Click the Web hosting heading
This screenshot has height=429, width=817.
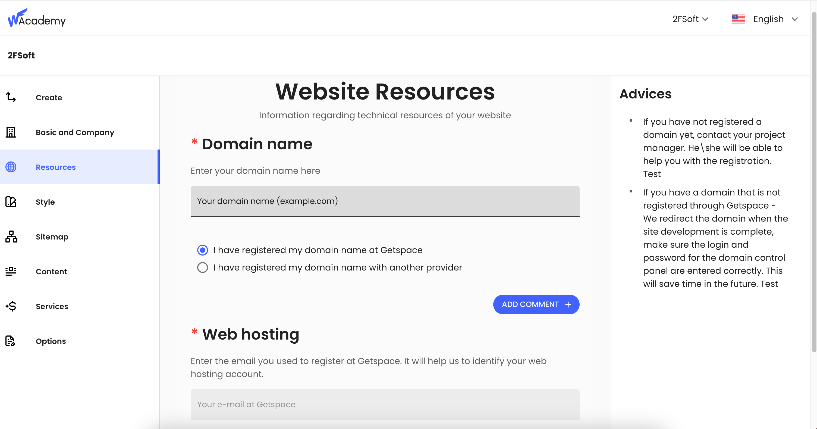250,334
